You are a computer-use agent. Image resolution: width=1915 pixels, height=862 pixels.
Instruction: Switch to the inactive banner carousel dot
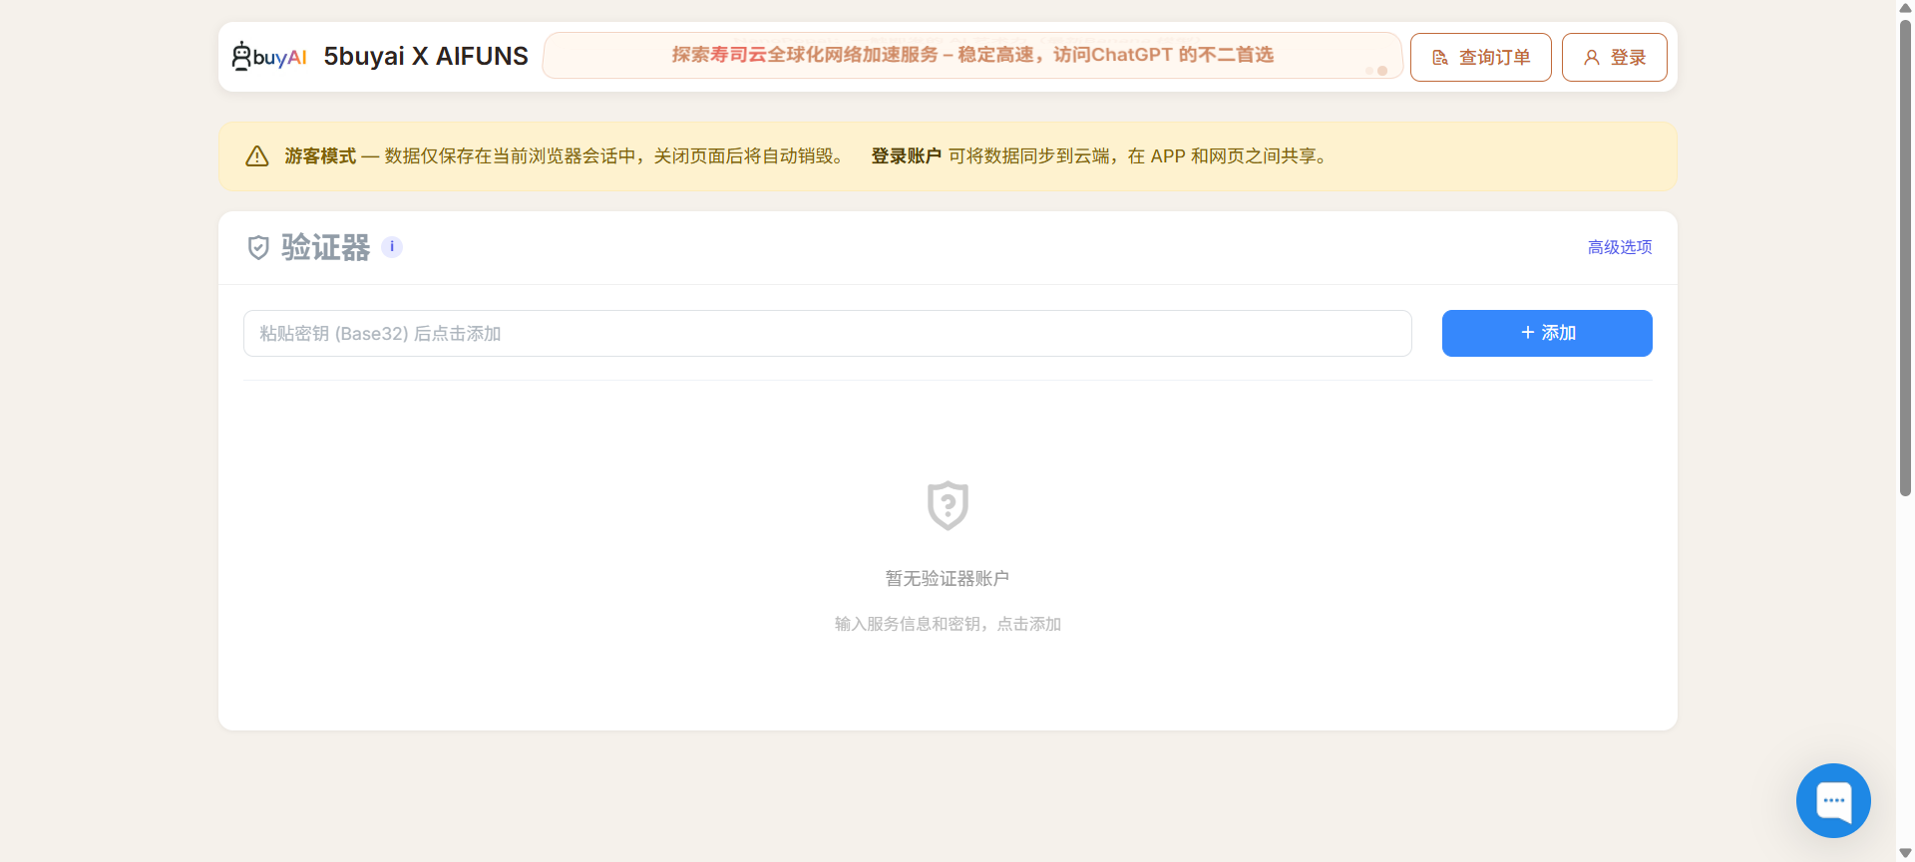1369,71
